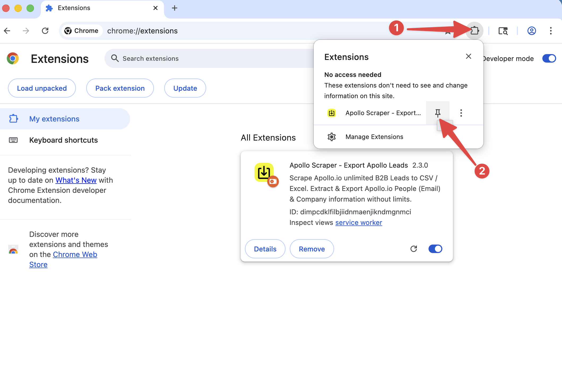The height and width of the screenshot is (383, 562).
Task: Click the Update button
Action: [185, 88]
